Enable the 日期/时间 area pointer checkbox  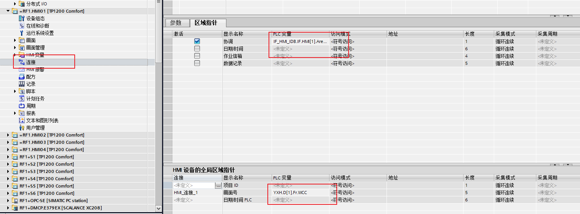(x=197, y=49)
